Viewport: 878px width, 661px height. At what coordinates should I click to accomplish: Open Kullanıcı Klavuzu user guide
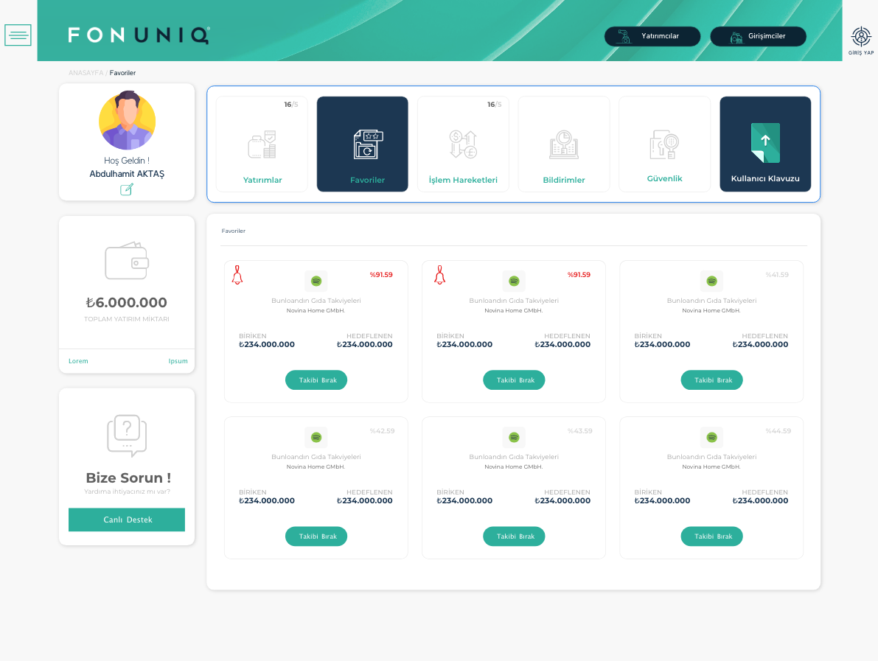[765, 144]
